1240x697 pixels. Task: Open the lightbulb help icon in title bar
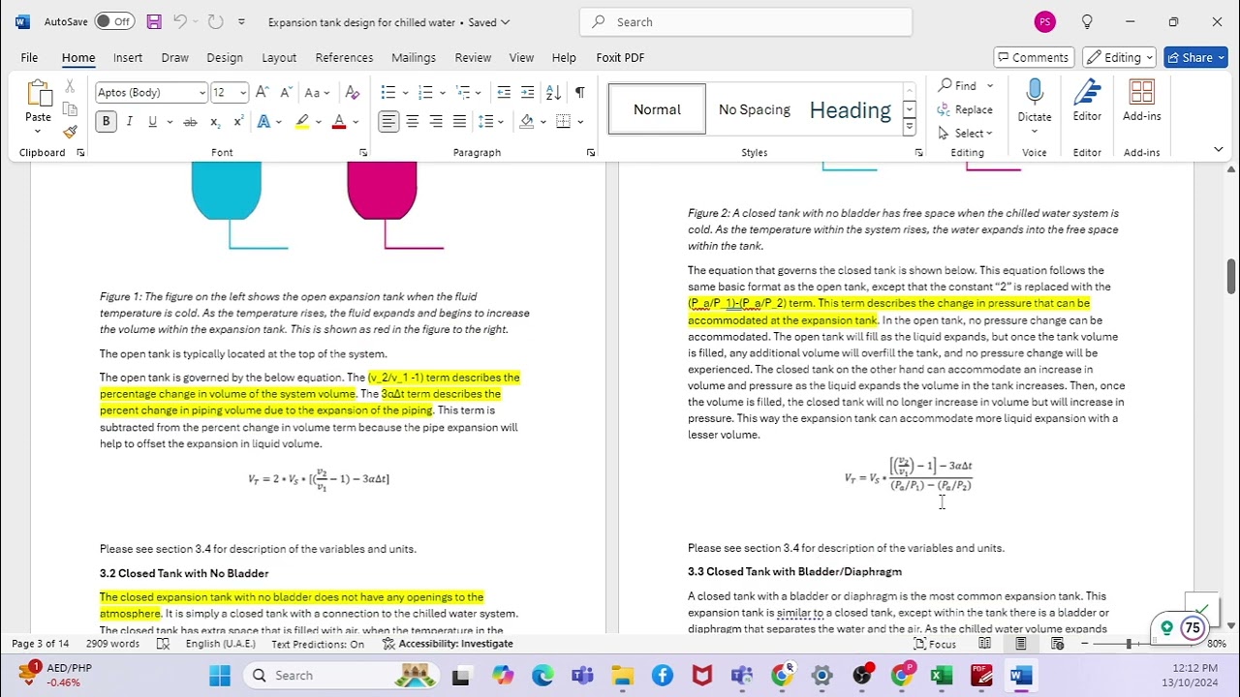(1087, 21)
